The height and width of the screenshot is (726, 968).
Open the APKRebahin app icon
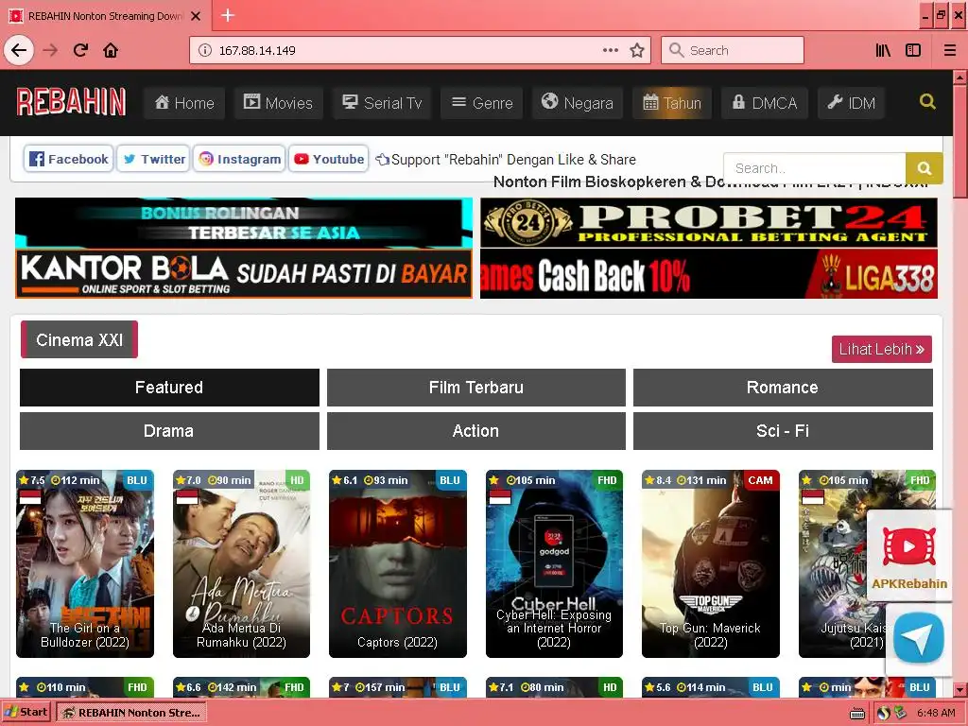[x=908, y=555]
